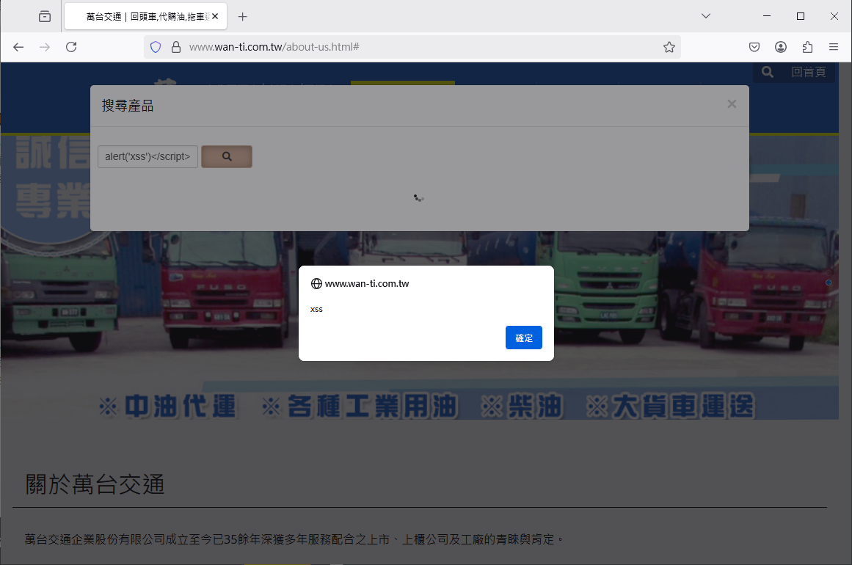Open the Firefox hamburger application menu
The image size is (852, 565).
(x=834, y=47)
